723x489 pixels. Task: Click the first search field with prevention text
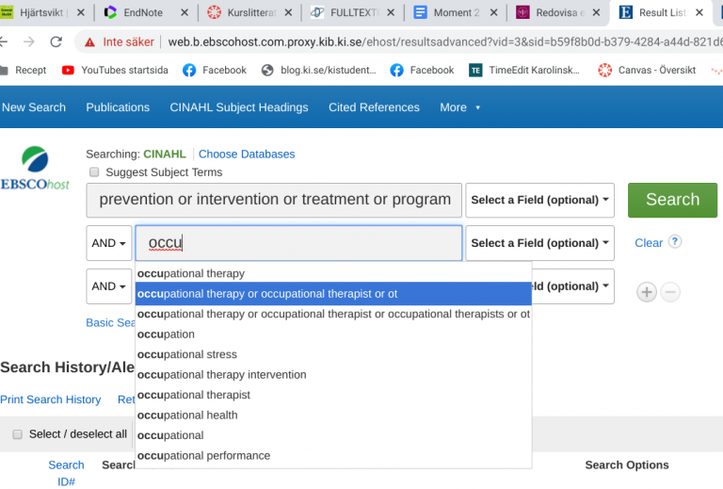[275, 200]
